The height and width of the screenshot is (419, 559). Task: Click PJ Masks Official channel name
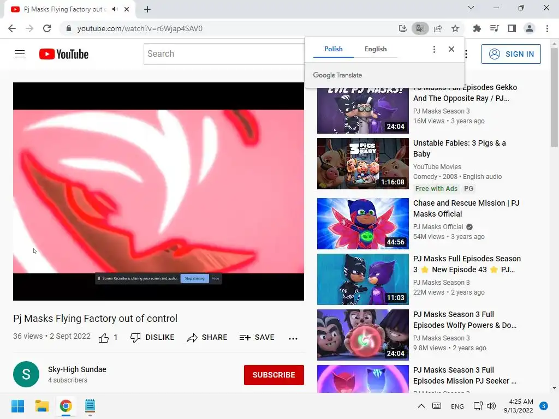(438, 227)
